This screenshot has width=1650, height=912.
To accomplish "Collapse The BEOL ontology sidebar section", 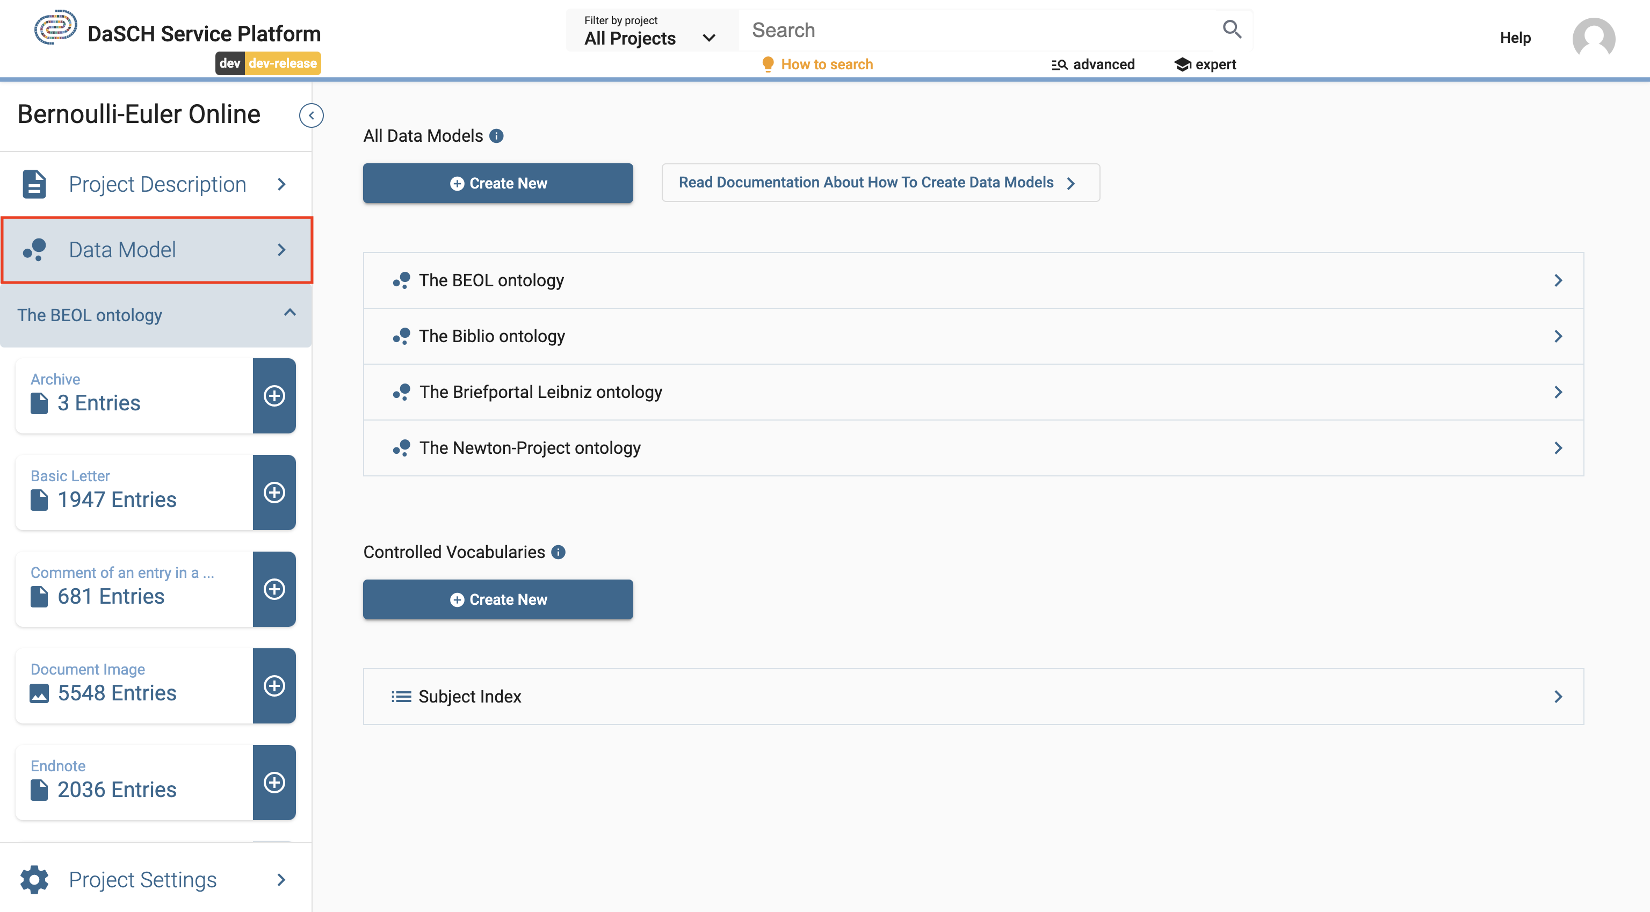I will (x=290, y=313).
